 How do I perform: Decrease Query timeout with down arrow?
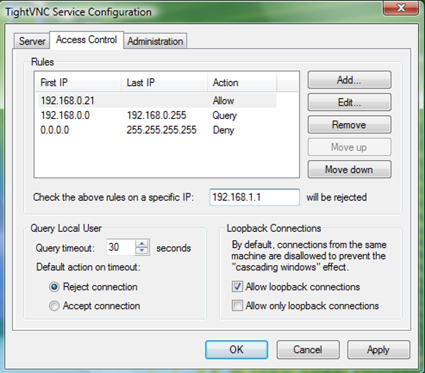(x=142, y=251)
